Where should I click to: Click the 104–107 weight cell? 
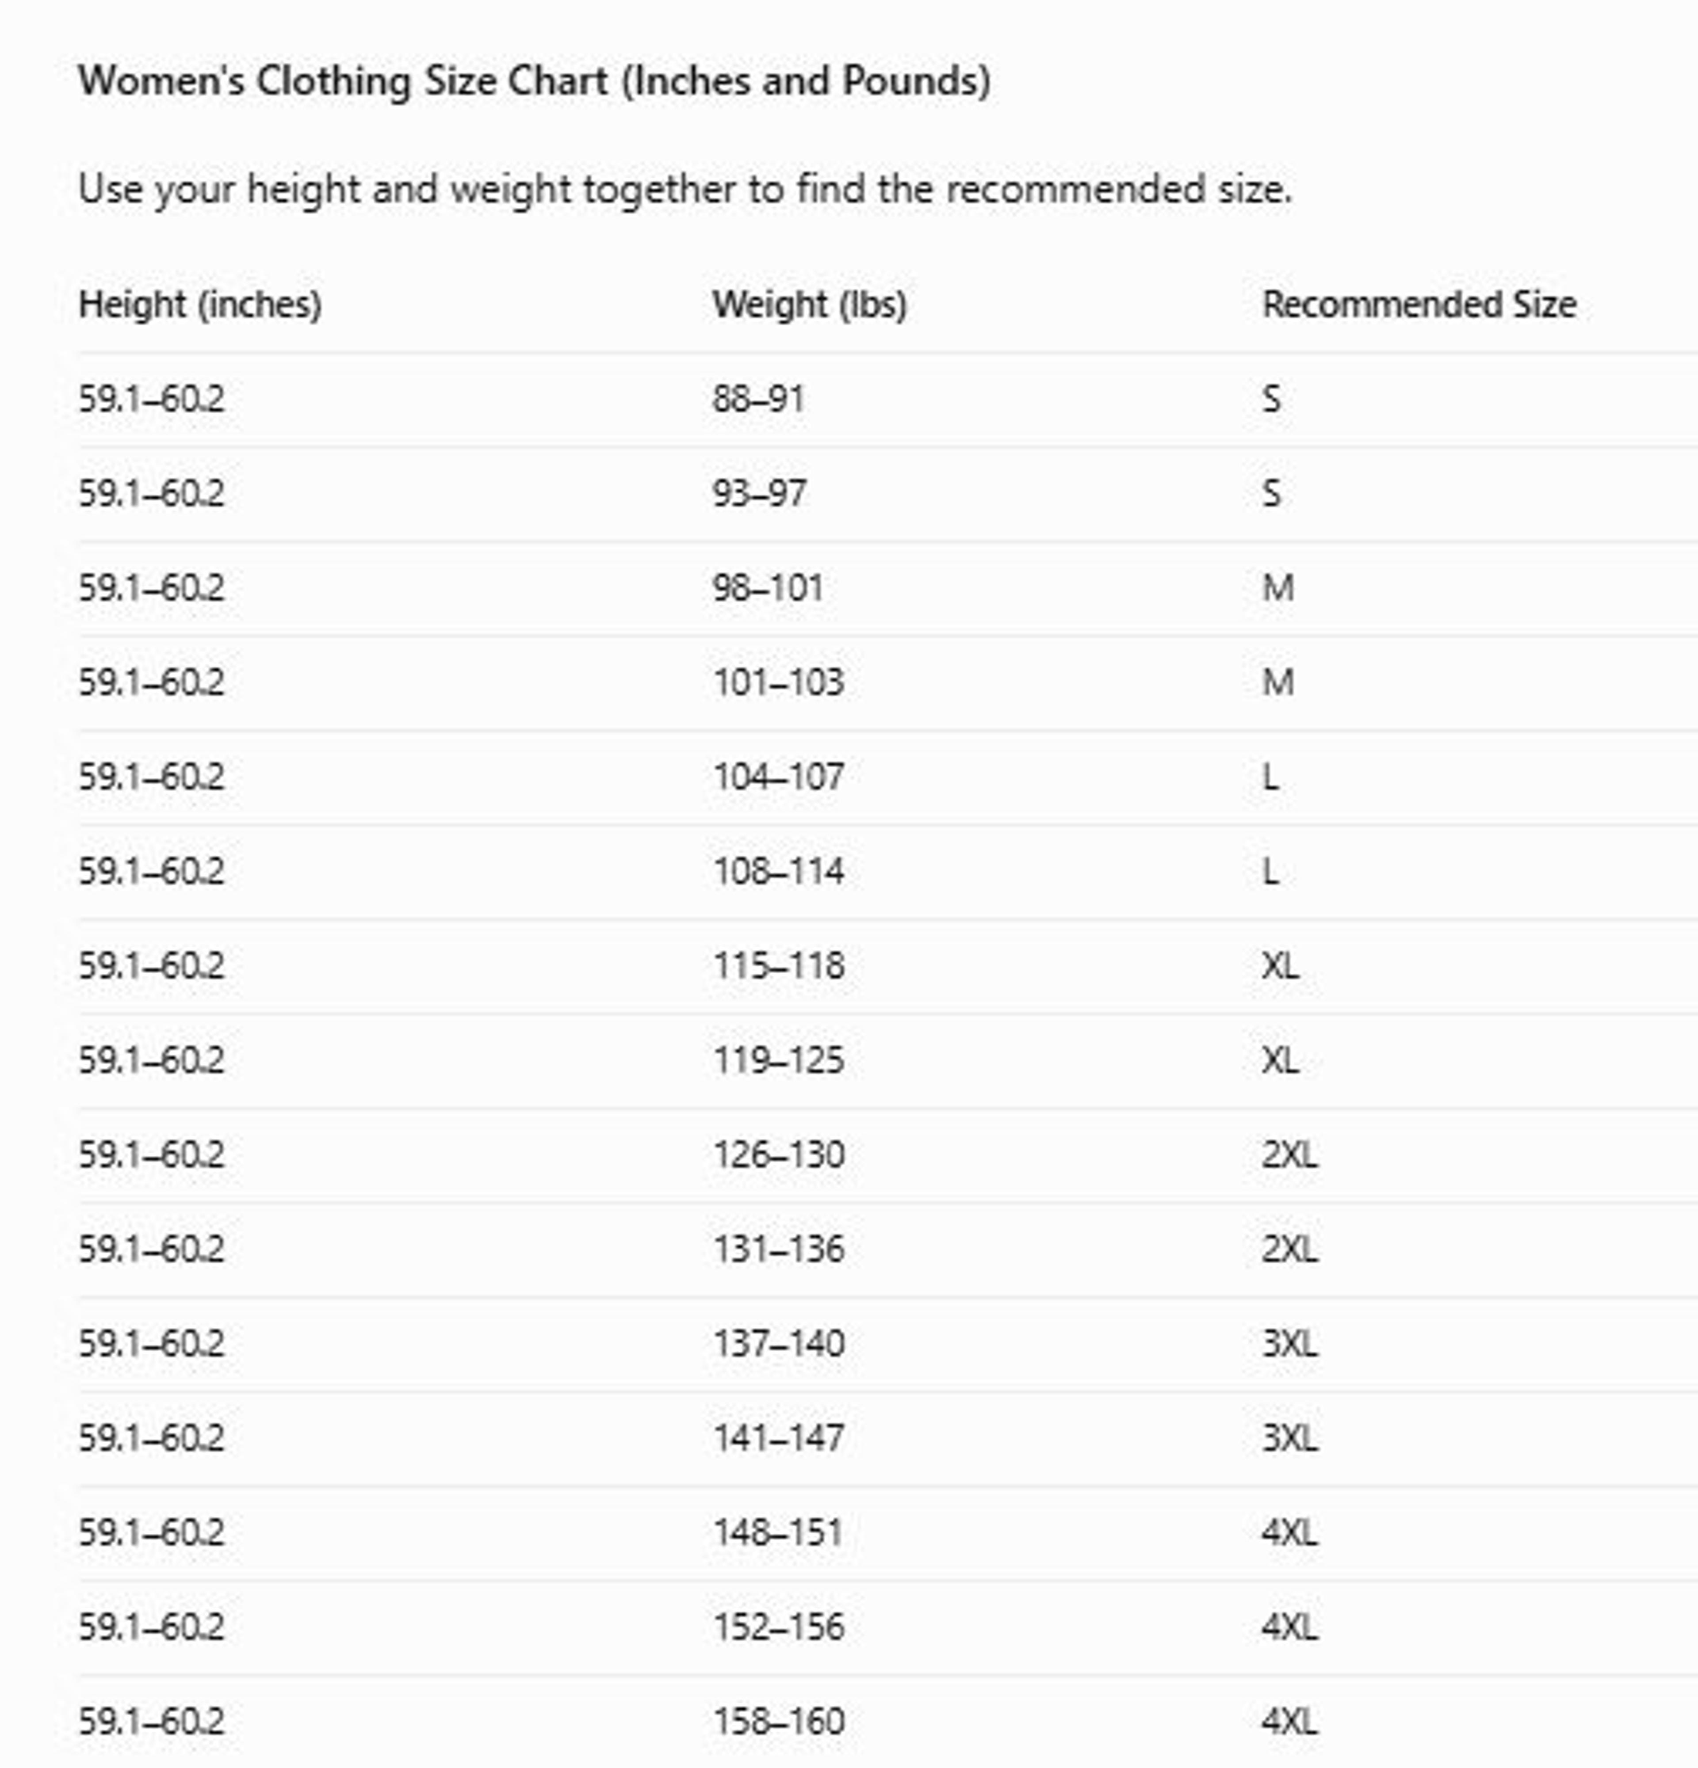778,777
